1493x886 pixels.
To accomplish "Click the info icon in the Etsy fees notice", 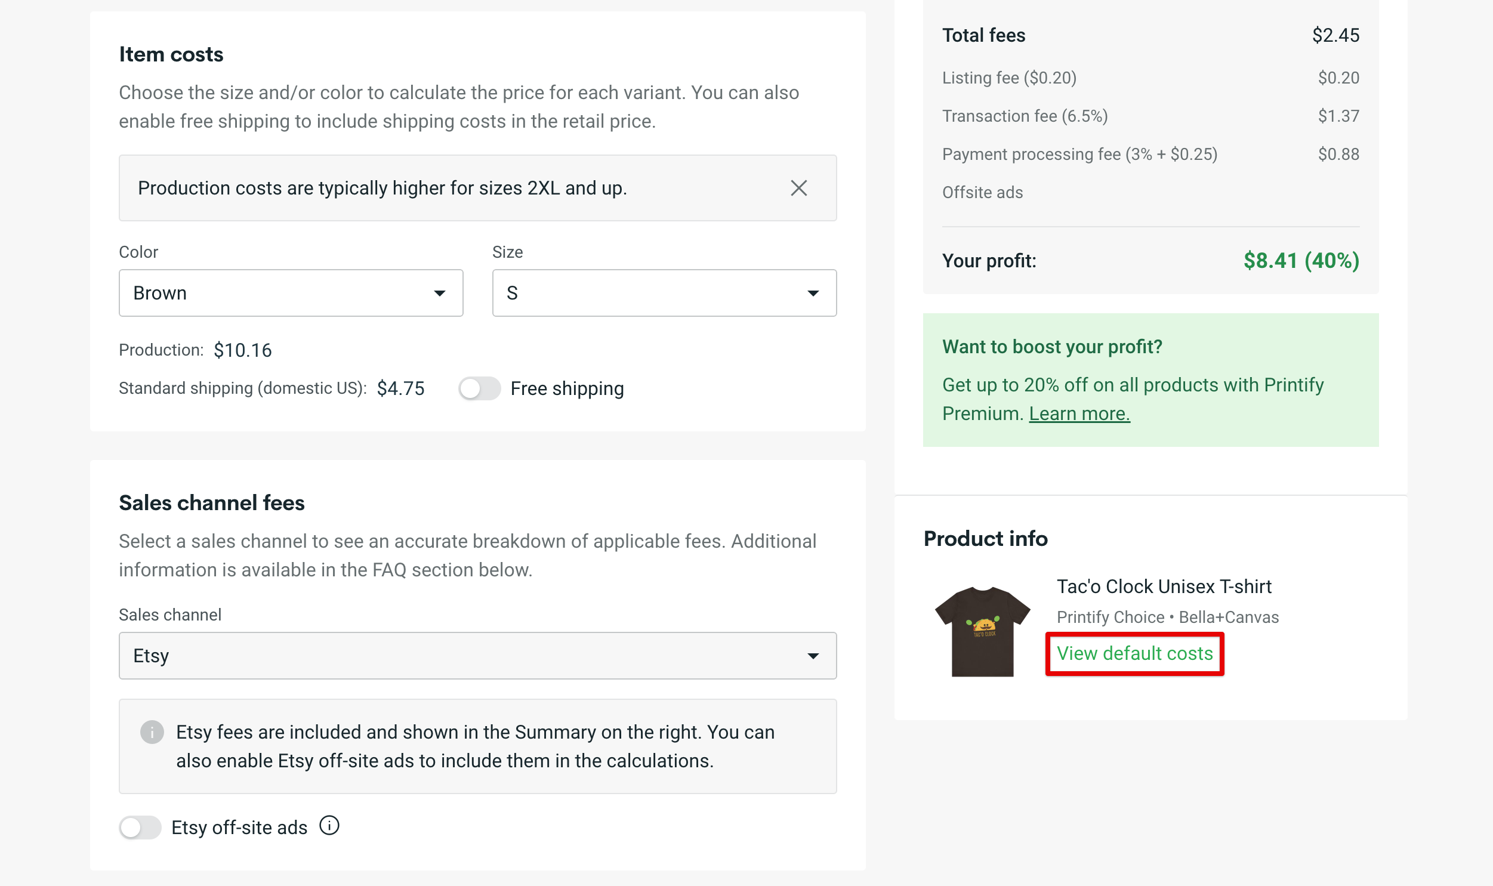I will 152,731.
